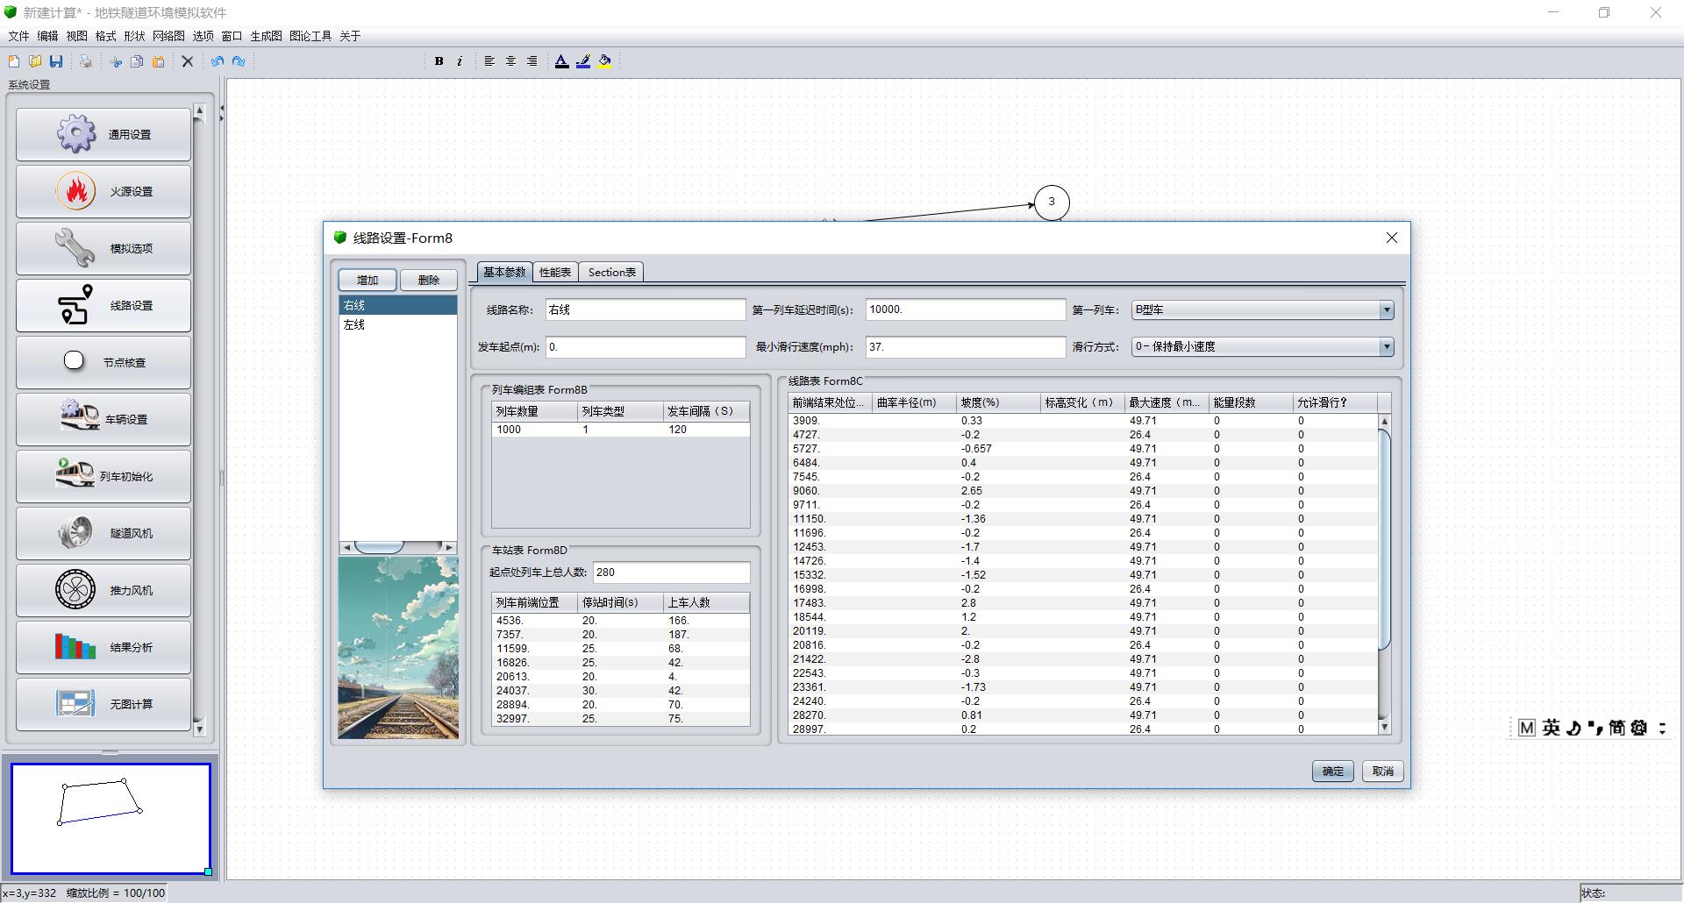Click the Save floppy disk icon
This screenshot has width=1684, height=903.
(x=56, y=61)
